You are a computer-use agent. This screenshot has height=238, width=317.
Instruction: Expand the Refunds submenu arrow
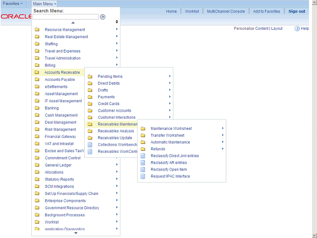click(x=223, y=149)
